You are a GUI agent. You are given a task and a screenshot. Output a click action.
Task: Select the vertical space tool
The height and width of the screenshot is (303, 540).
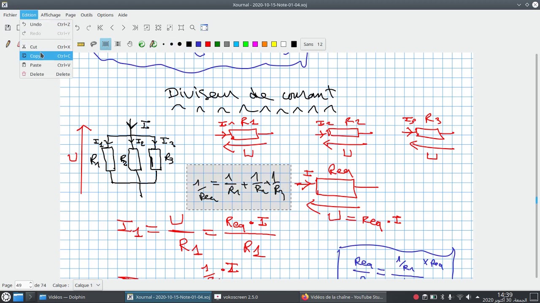118,44
